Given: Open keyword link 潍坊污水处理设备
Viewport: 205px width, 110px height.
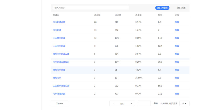Looking at the screenshot, I should click(61, 54).
